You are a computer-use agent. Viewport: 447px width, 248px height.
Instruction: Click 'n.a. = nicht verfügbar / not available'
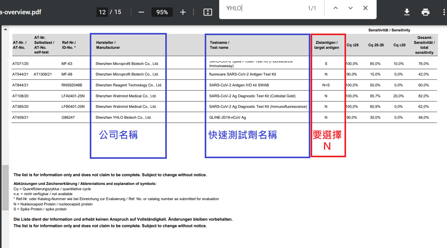coord(43,194)
